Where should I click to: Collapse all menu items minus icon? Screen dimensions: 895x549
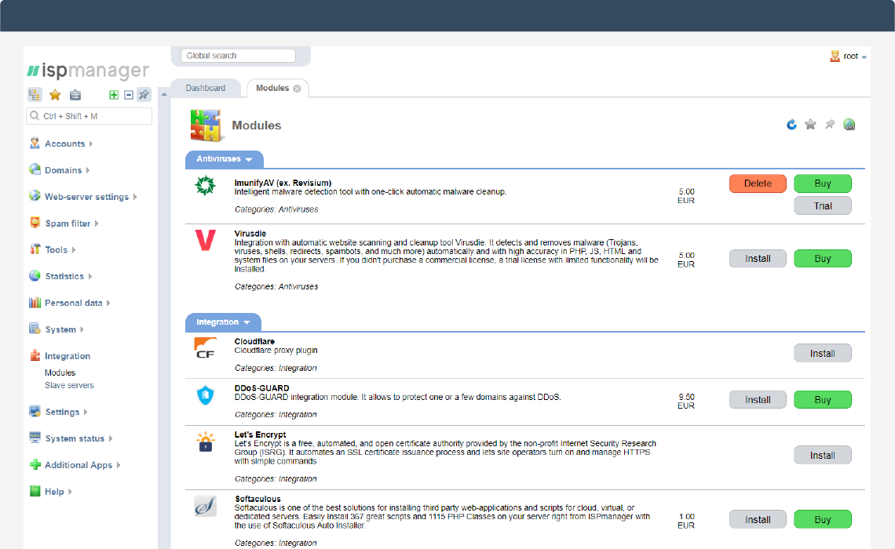coord(129,95)
